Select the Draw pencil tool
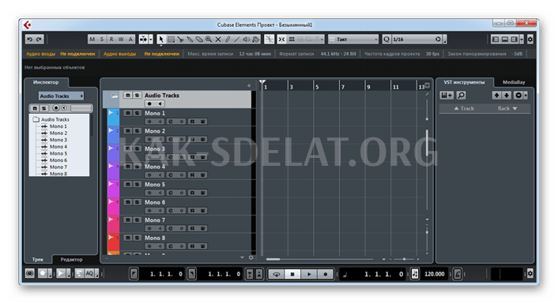Viewport: 558px width, 304px height. point(228,39)
